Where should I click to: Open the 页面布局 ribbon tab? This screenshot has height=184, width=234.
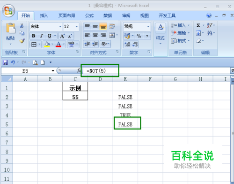tap(67, 15)
